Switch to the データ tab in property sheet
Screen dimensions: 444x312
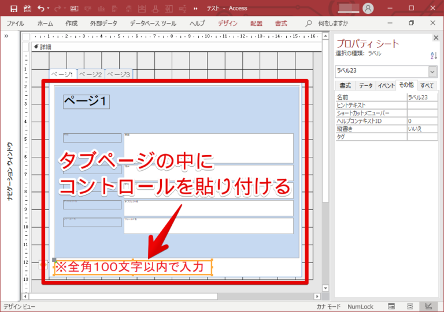365,85
